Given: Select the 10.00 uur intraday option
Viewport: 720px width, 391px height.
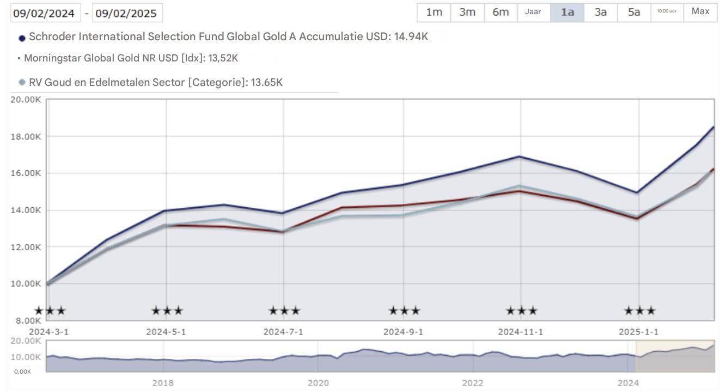Looking at the screenshot, I should (x=667, y=12).
